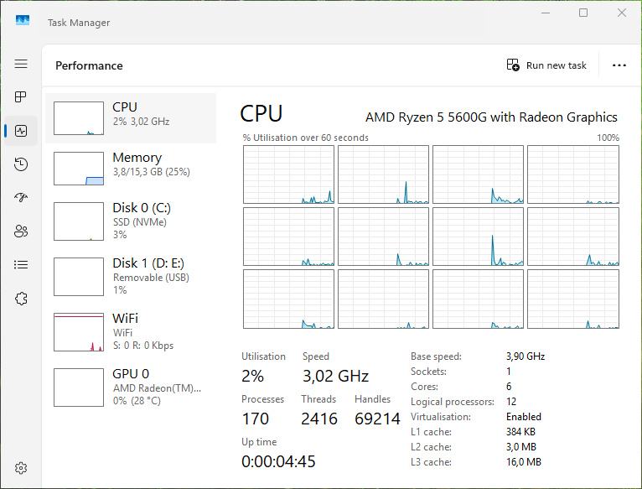Select the WiFi performance entry

[134, 331]
